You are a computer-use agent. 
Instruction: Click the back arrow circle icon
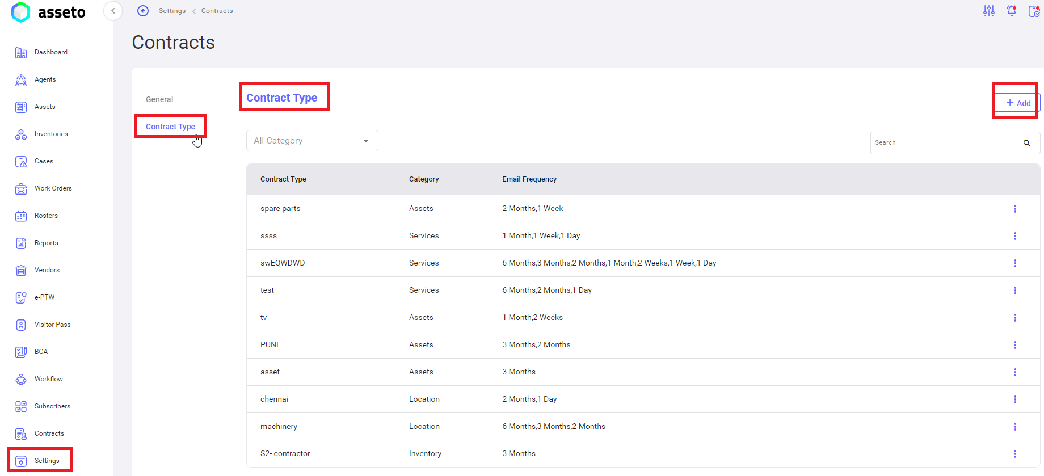point(143,11)
